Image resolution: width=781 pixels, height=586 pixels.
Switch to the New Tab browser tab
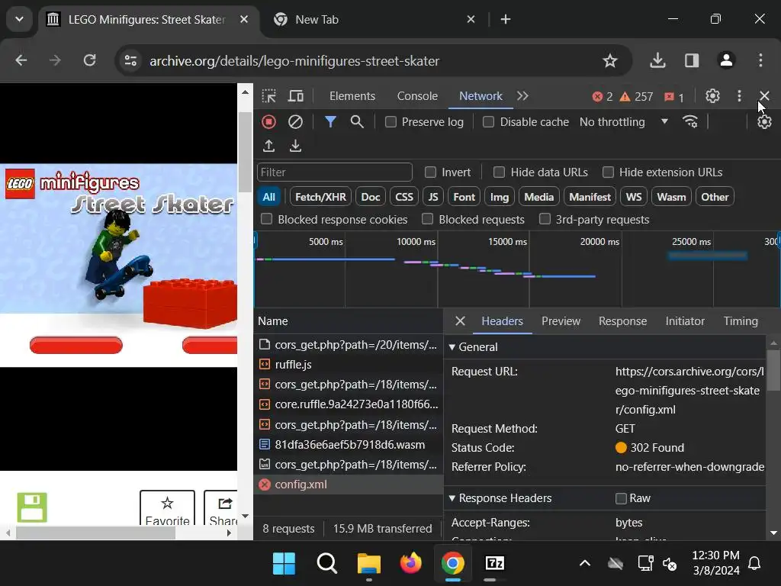(374, 20)
